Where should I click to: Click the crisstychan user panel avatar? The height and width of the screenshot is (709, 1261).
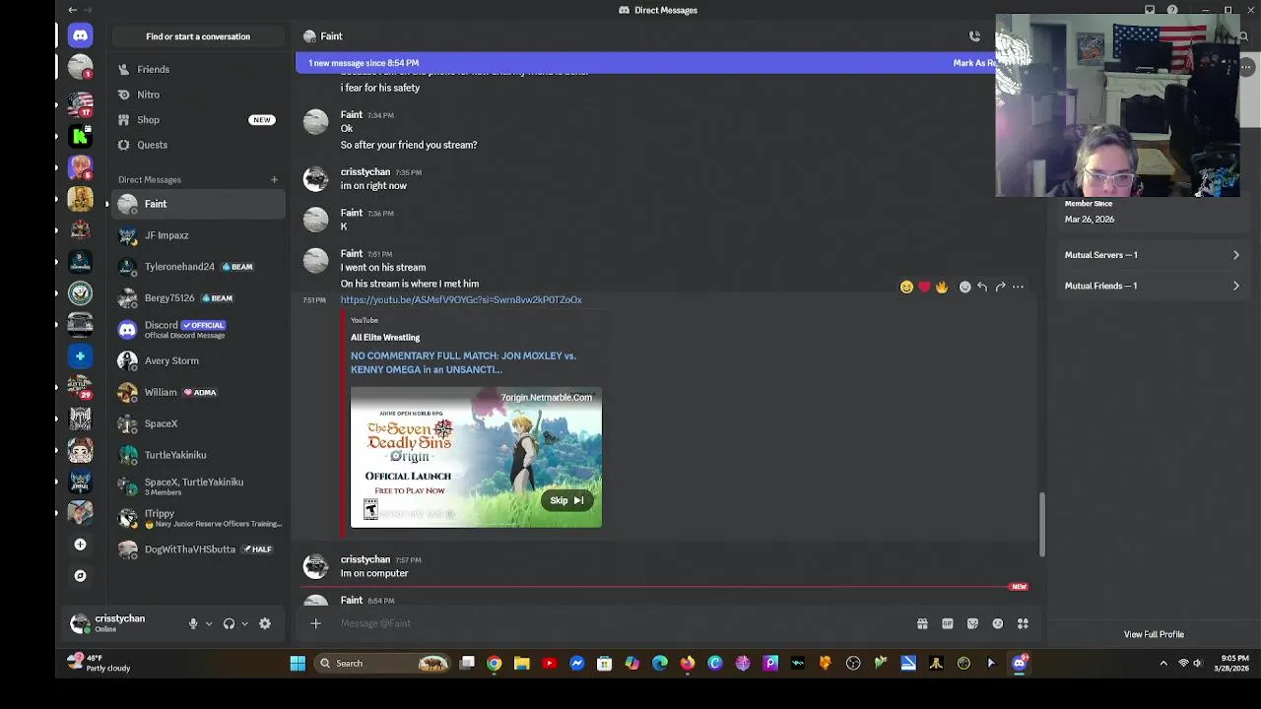click(x=80, y=623)
